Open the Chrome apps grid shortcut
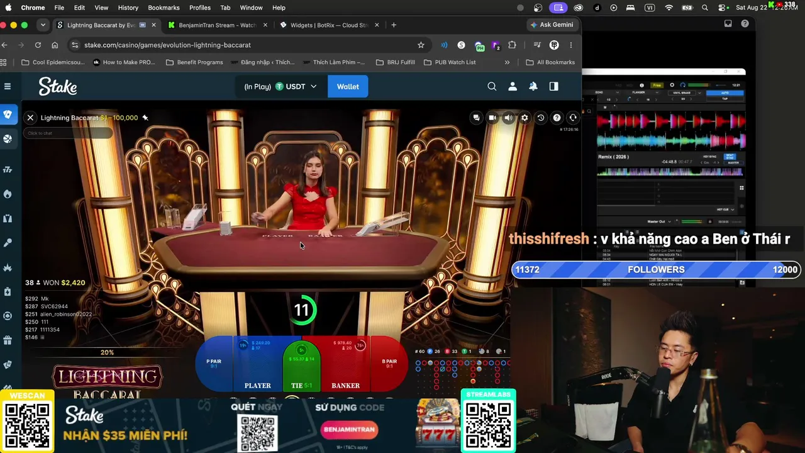805x453 pixels. pyautogui.click(x=4, y=62)
